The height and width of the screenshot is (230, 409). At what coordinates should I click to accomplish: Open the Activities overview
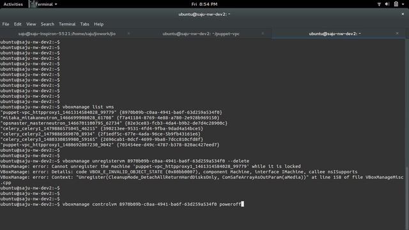click(13, 4)
